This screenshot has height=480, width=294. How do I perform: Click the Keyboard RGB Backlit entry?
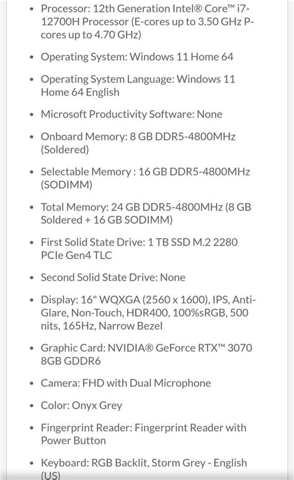point(144,468)
